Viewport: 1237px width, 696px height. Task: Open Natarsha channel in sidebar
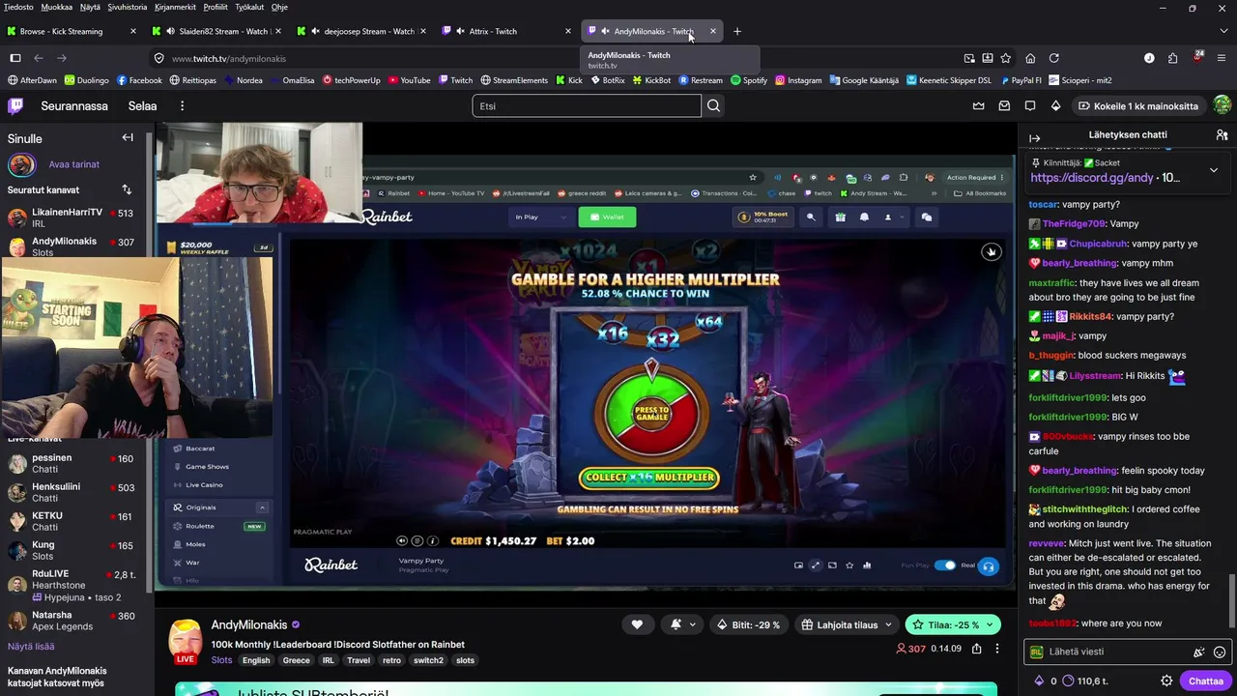(x=73, y=621)
